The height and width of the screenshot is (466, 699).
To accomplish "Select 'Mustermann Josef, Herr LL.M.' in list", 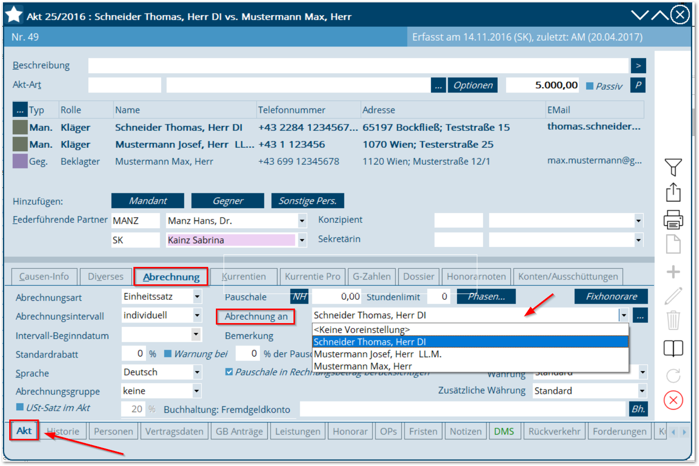I will (x=471, y=354).
